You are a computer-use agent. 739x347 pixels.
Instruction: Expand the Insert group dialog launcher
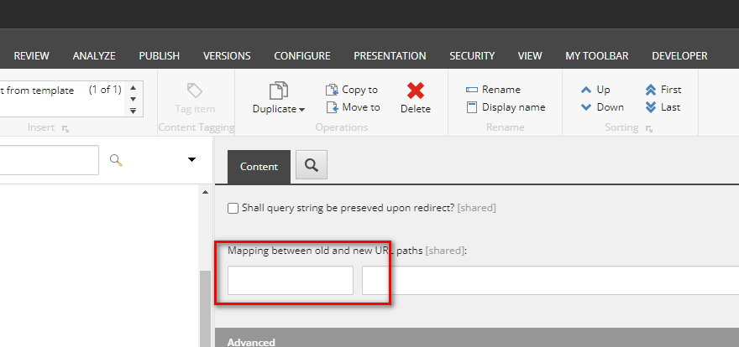point(66,128)
